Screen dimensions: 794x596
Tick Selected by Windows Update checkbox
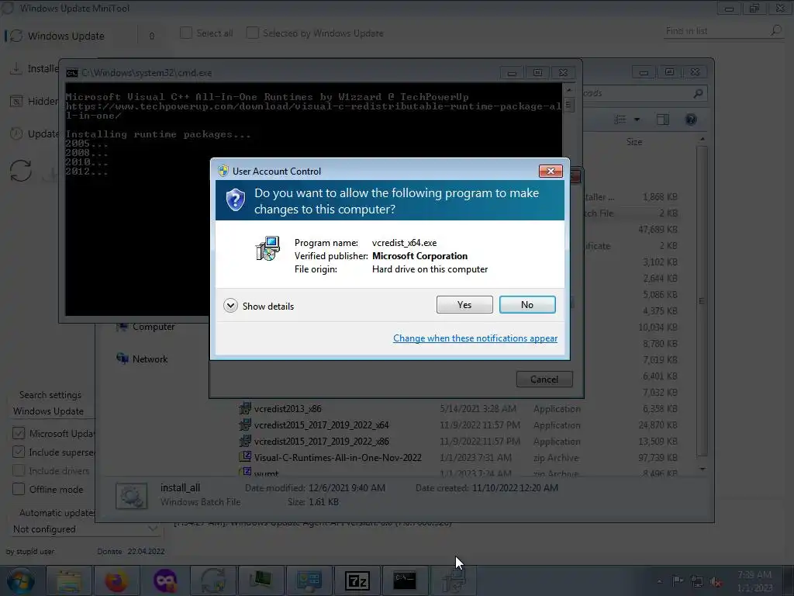click(x=252, y=33)
